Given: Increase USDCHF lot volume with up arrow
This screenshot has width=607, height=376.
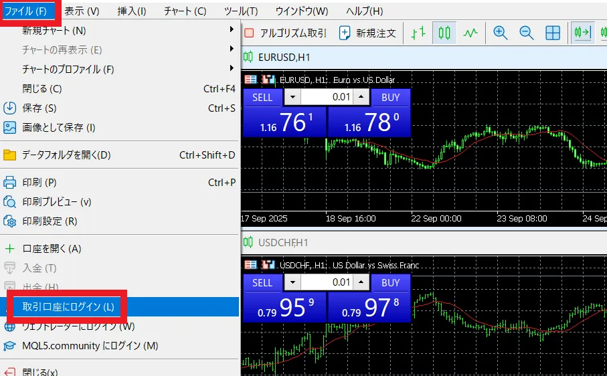Looking at the screenshot, I should pyautogui.click(x=361, y=282).
